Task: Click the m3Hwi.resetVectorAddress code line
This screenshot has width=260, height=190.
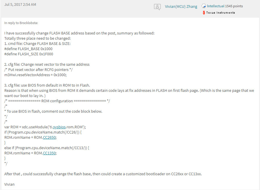Action: tap(35, 75)
